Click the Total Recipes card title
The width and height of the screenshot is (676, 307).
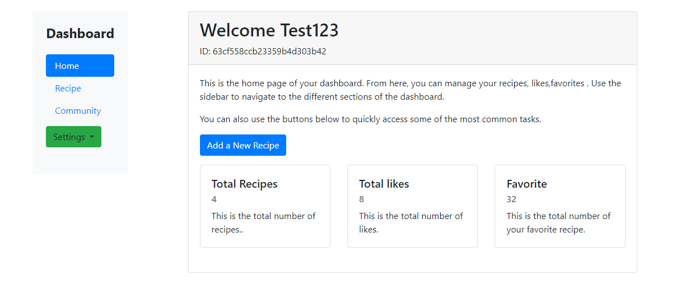(244, 184)
